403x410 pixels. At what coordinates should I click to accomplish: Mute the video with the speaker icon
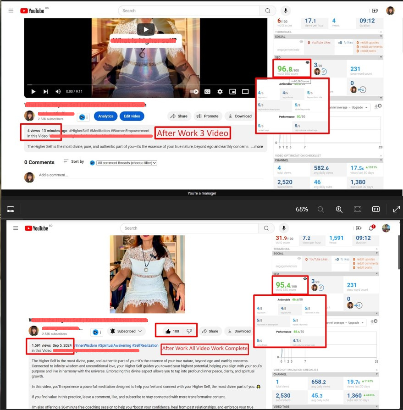pos(58,92)
